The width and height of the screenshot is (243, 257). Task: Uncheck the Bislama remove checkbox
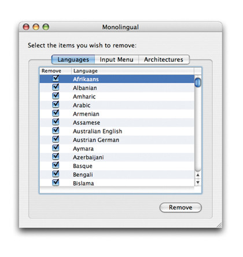(56, 183)
